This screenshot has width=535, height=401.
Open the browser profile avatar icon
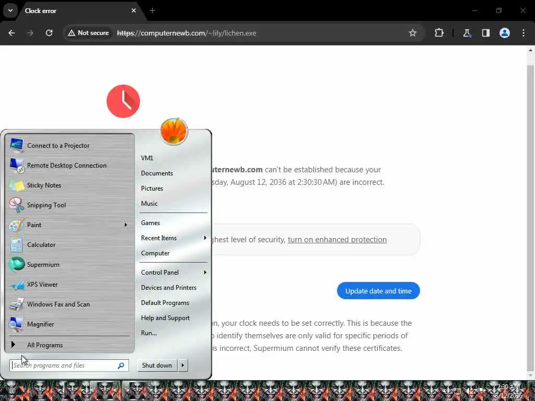(505, 33)
